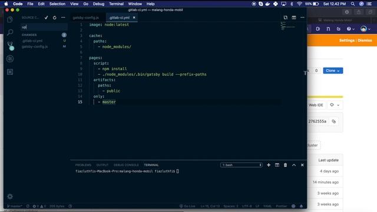Click the master branch in status bar
Viewport: 377px width, 212px height.
[15, 206]
